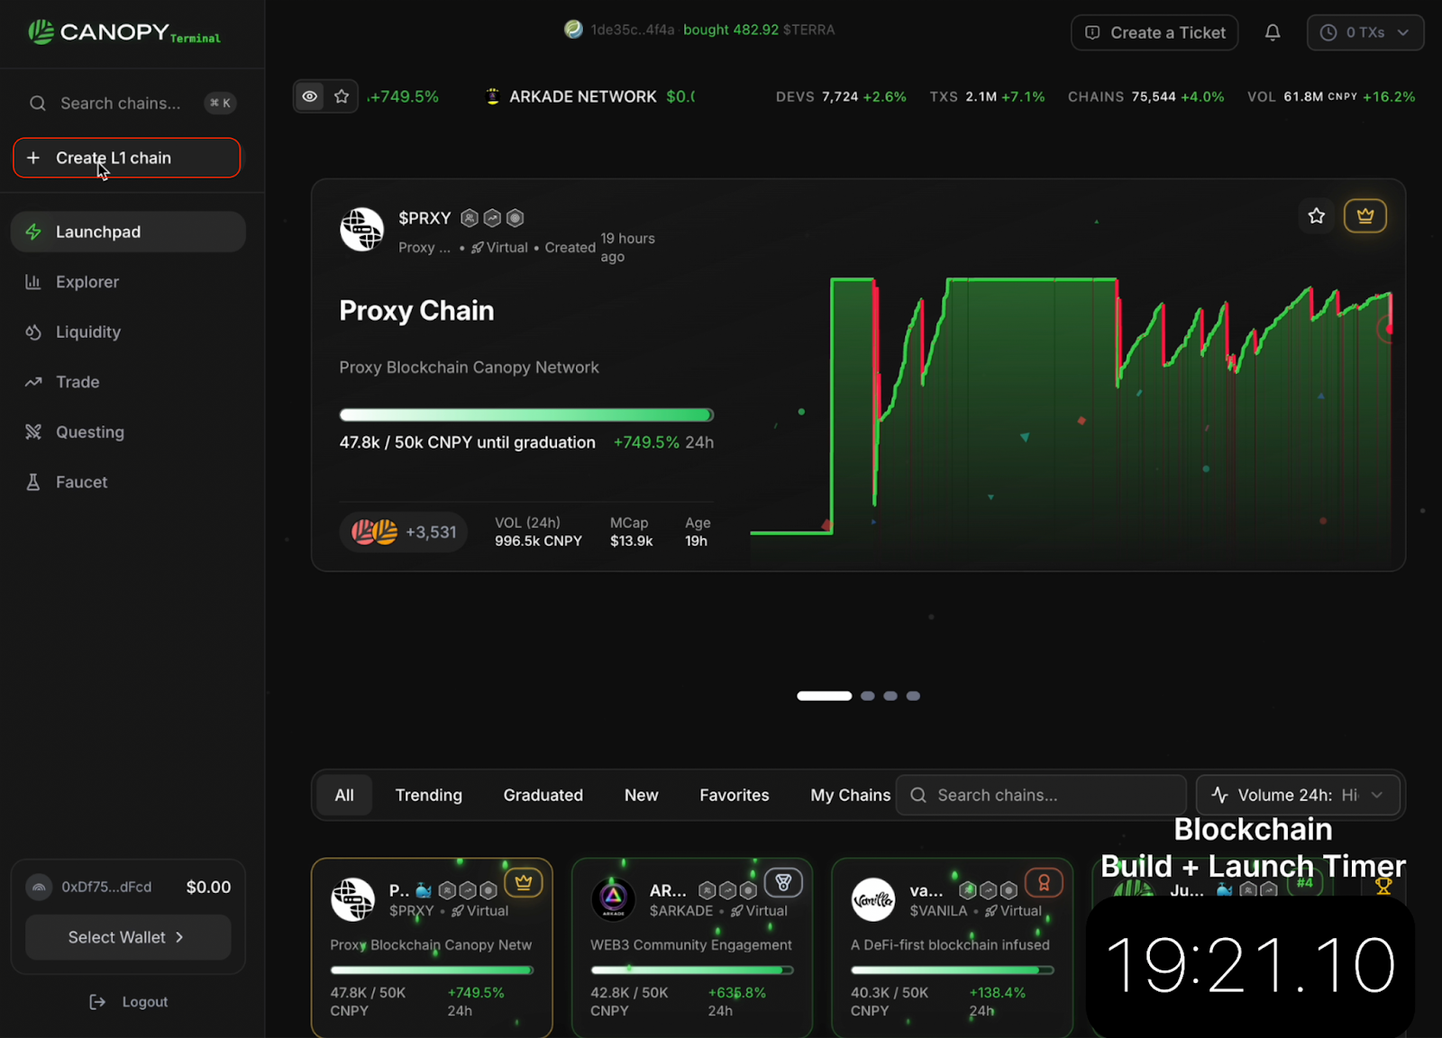Click Create L1 chain button
The width and height of the screenshot is (1442, 1038).
tap(127, 158)
